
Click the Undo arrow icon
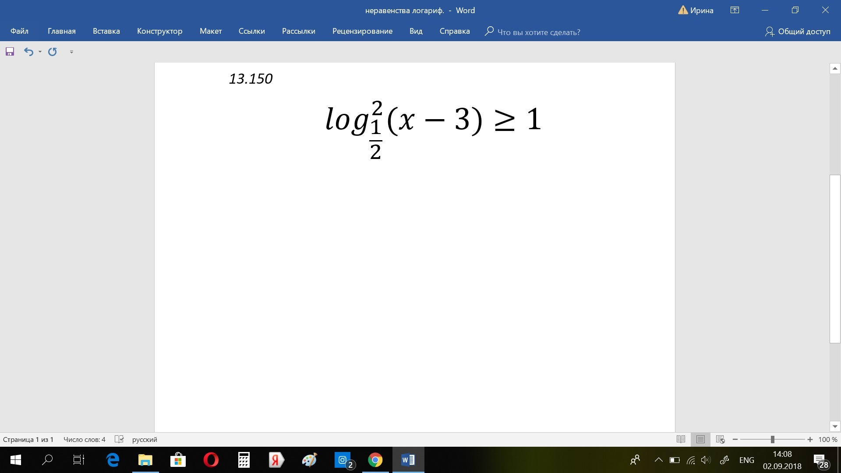28,52
